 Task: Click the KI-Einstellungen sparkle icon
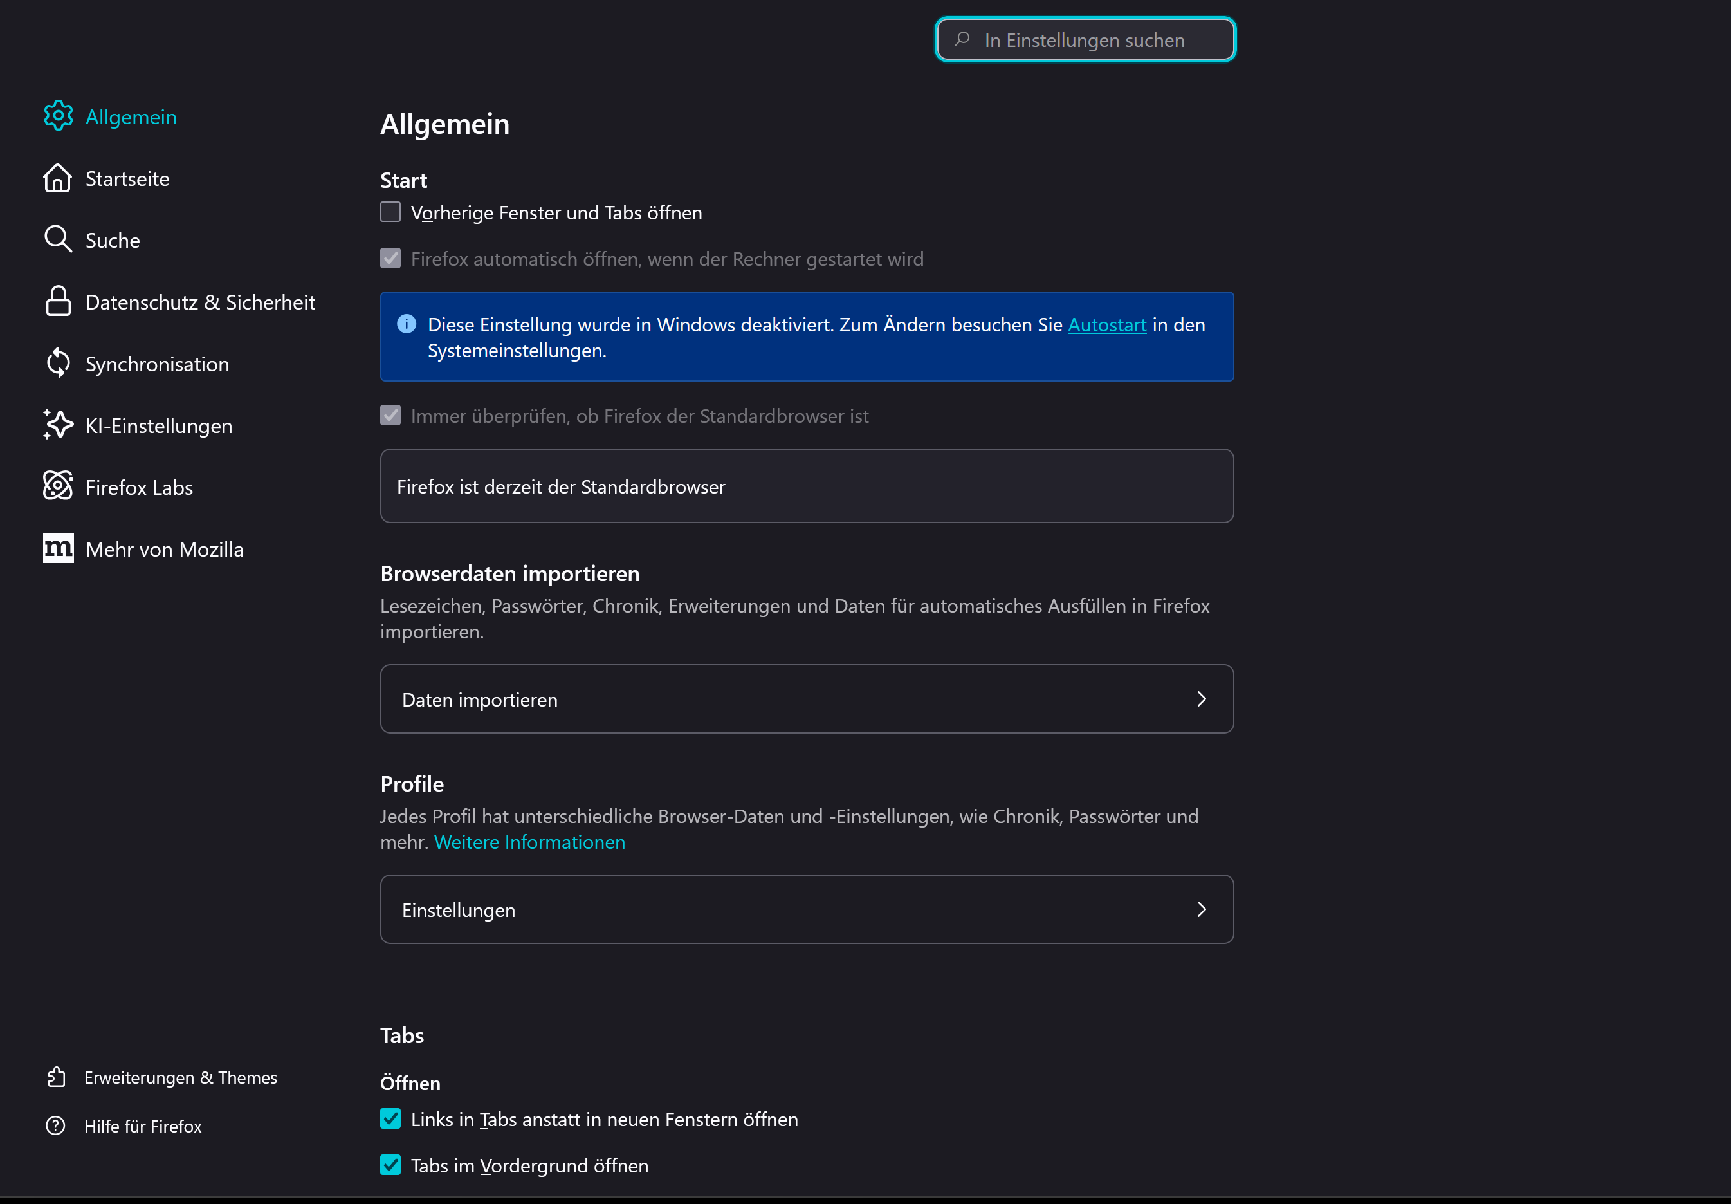[x=58, y=425]
